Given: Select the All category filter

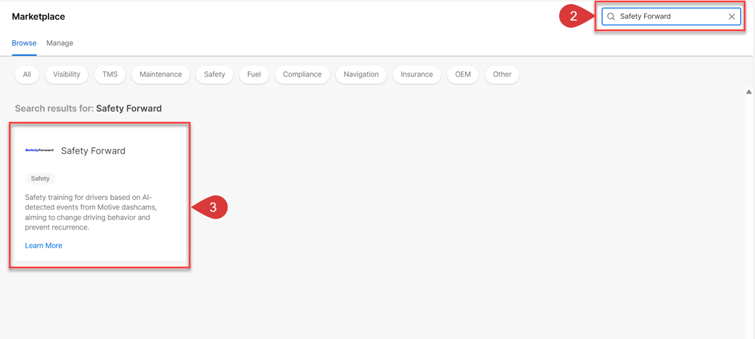Looking at the screenshot, I should click(27, 74).
